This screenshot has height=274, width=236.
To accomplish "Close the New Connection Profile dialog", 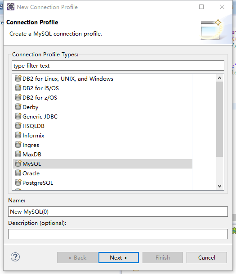I will 222,7.
